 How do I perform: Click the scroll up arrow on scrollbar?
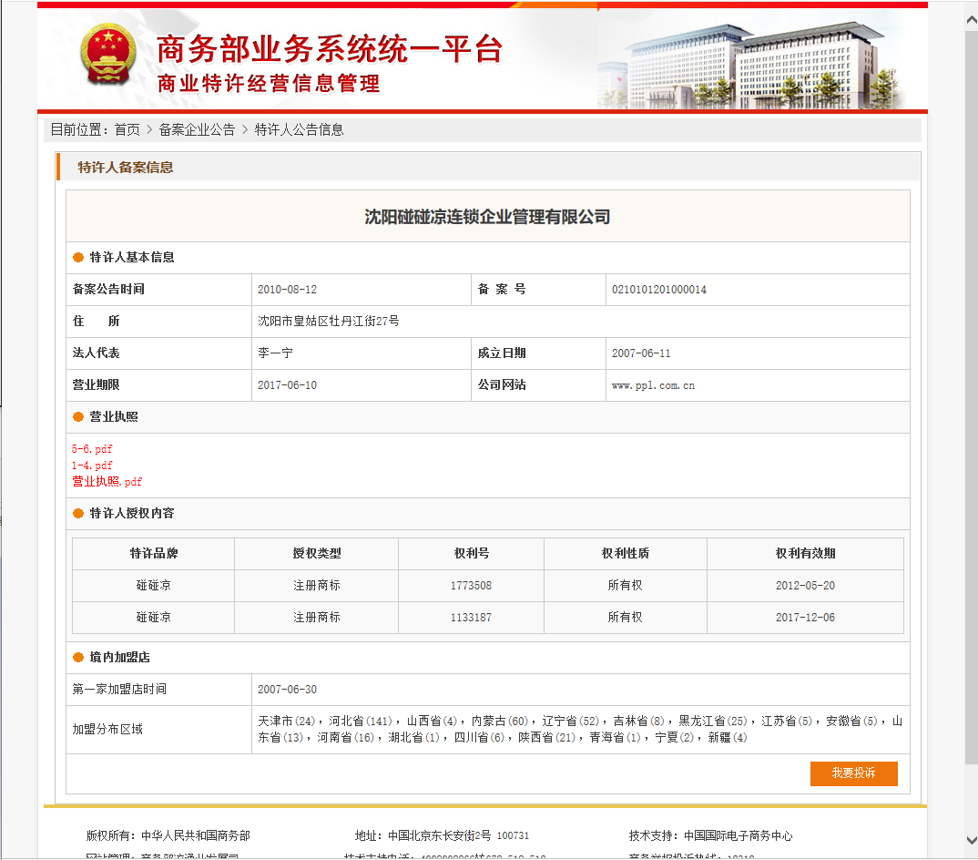tap(971, 9)
